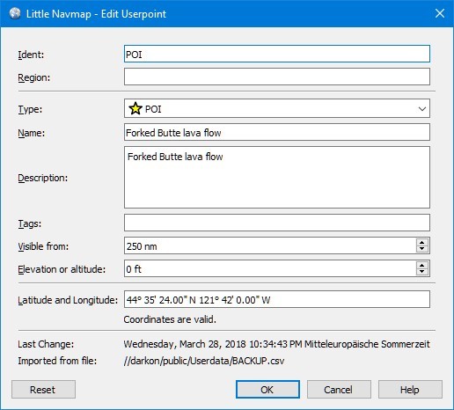Increase the Visible from value with up arrow
This screenshot has height=410, width=454.
[421, 242]
